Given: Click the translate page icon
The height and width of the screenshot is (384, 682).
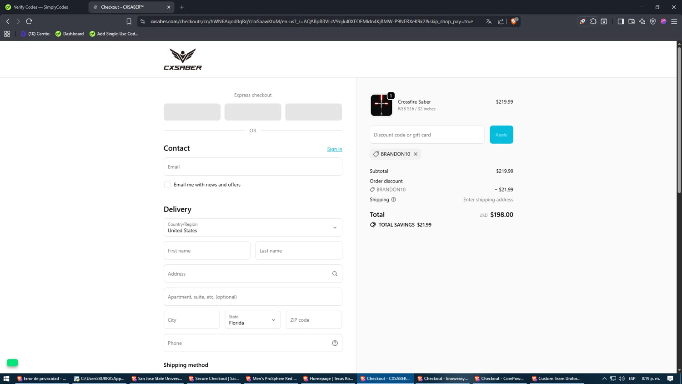Looking at the screenshot, I should (x=489, y=21).
